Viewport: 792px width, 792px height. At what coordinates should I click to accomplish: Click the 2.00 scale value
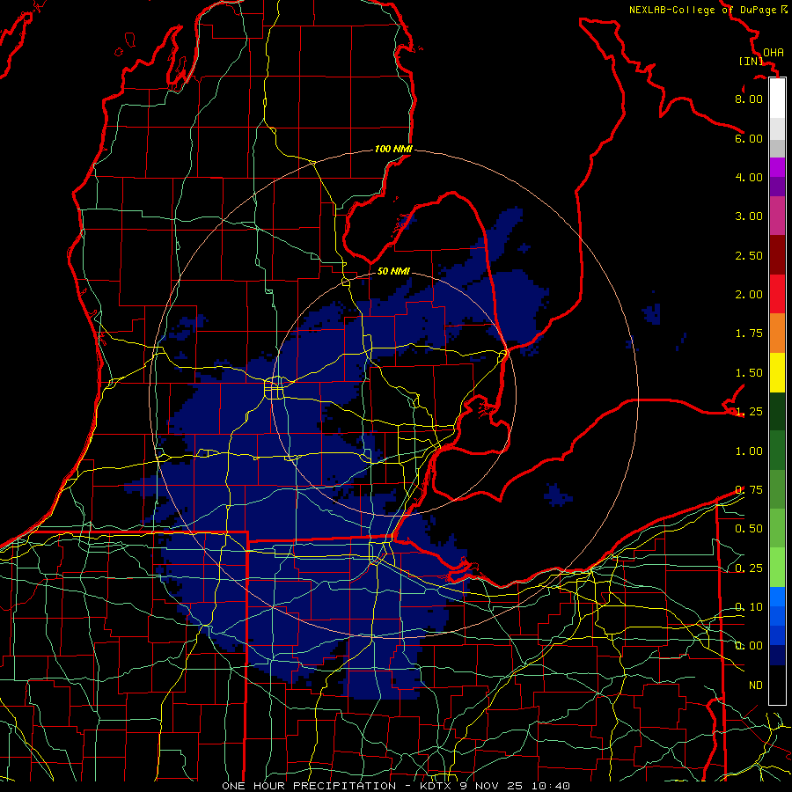point(749,295)
